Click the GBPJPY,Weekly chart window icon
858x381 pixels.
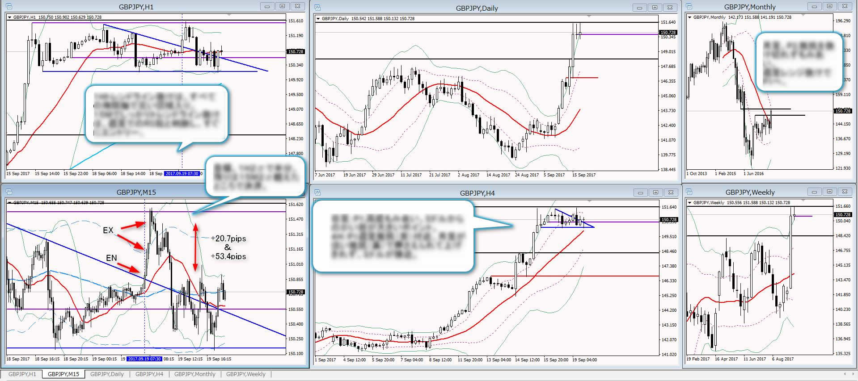point(689,192)
